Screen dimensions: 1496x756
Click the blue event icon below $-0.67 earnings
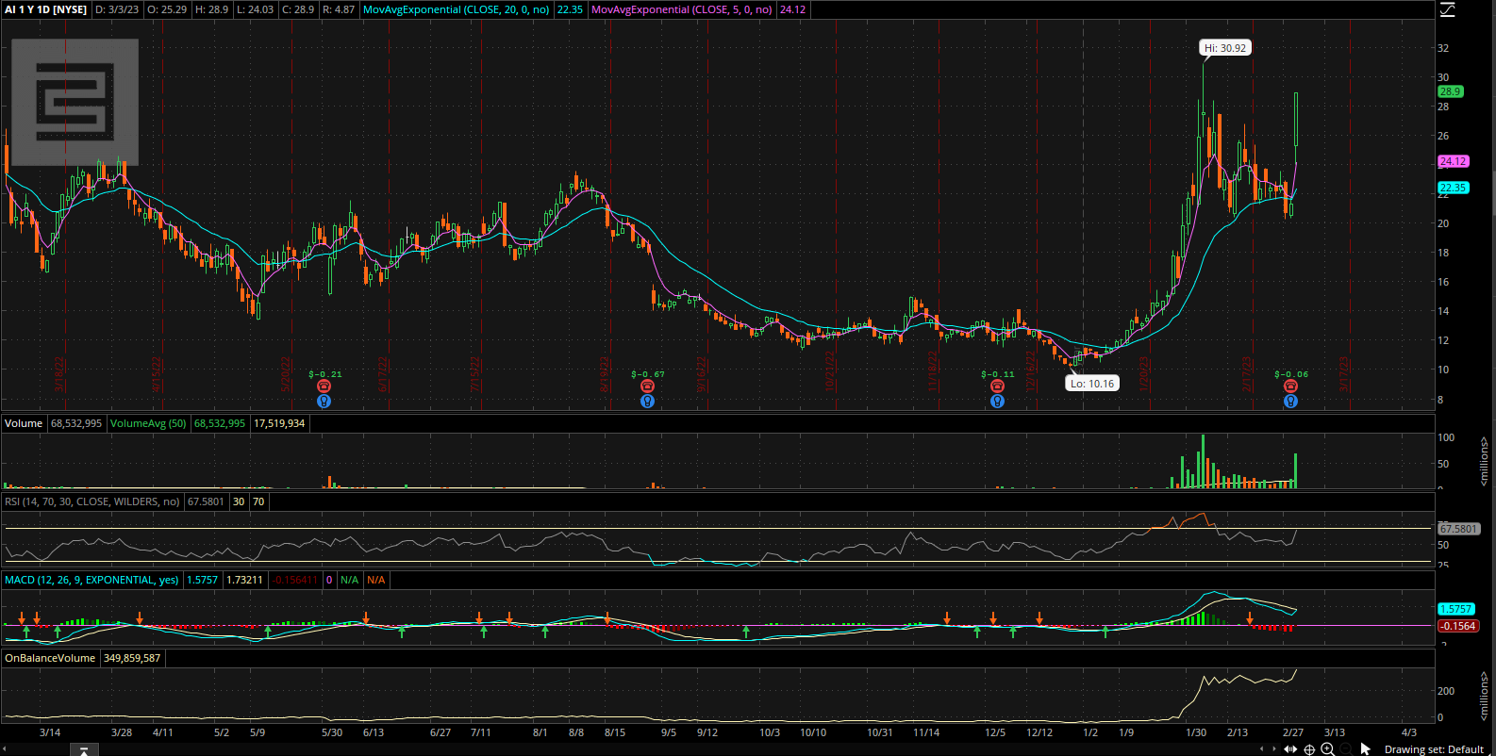pyautogui.click(x=647, y=401)
